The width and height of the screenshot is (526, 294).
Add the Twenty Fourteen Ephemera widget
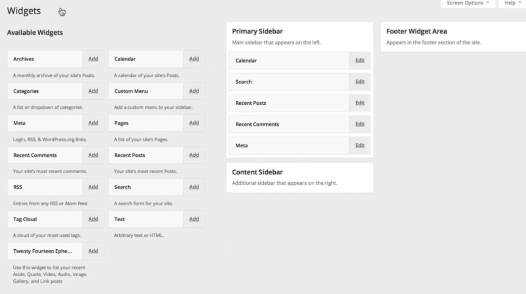pos(93,251)
